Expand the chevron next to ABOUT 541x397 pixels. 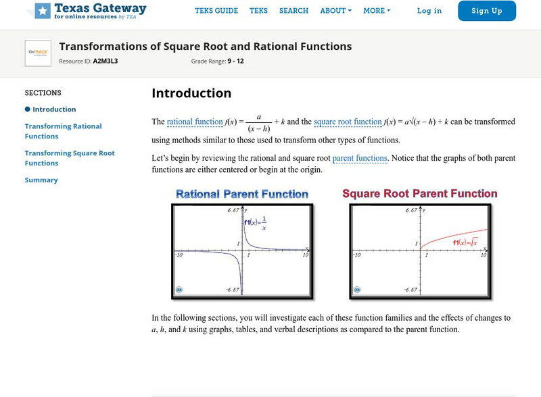(350, 11)
